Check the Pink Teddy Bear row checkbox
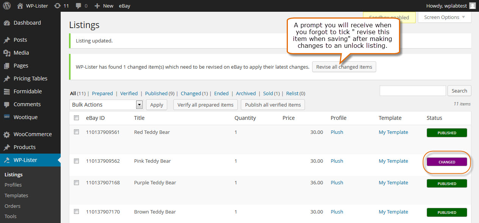 76,161
